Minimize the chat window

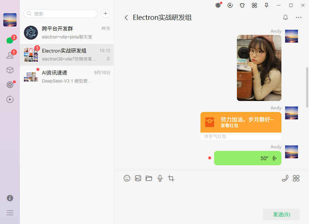[x=279, y=5]
